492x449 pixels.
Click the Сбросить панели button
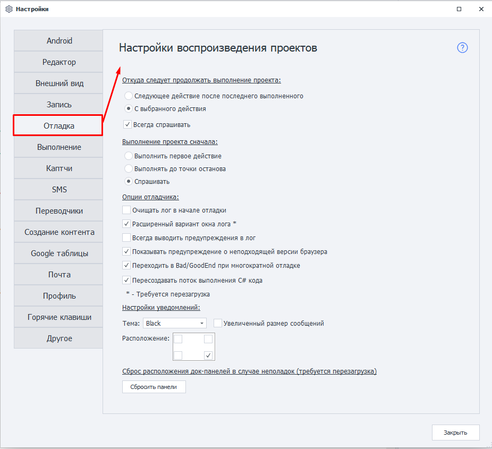click(x=154, y=387)
